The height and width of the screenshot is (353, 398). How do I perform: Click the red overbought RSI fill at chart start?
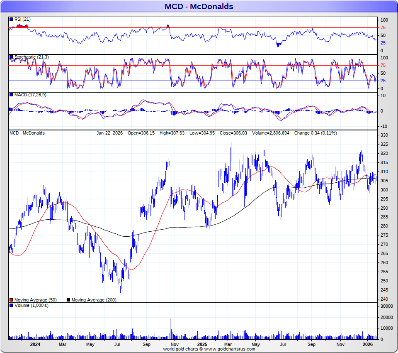tap(22, 26)
